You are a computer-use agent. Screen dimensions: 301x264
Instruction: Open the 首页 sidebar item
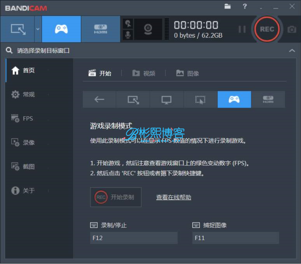(39, 70)
